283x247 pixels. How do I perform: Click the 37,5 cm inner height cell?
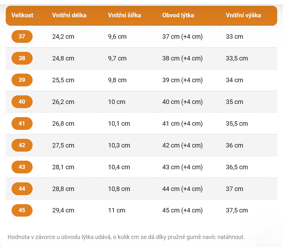[237, 210]
